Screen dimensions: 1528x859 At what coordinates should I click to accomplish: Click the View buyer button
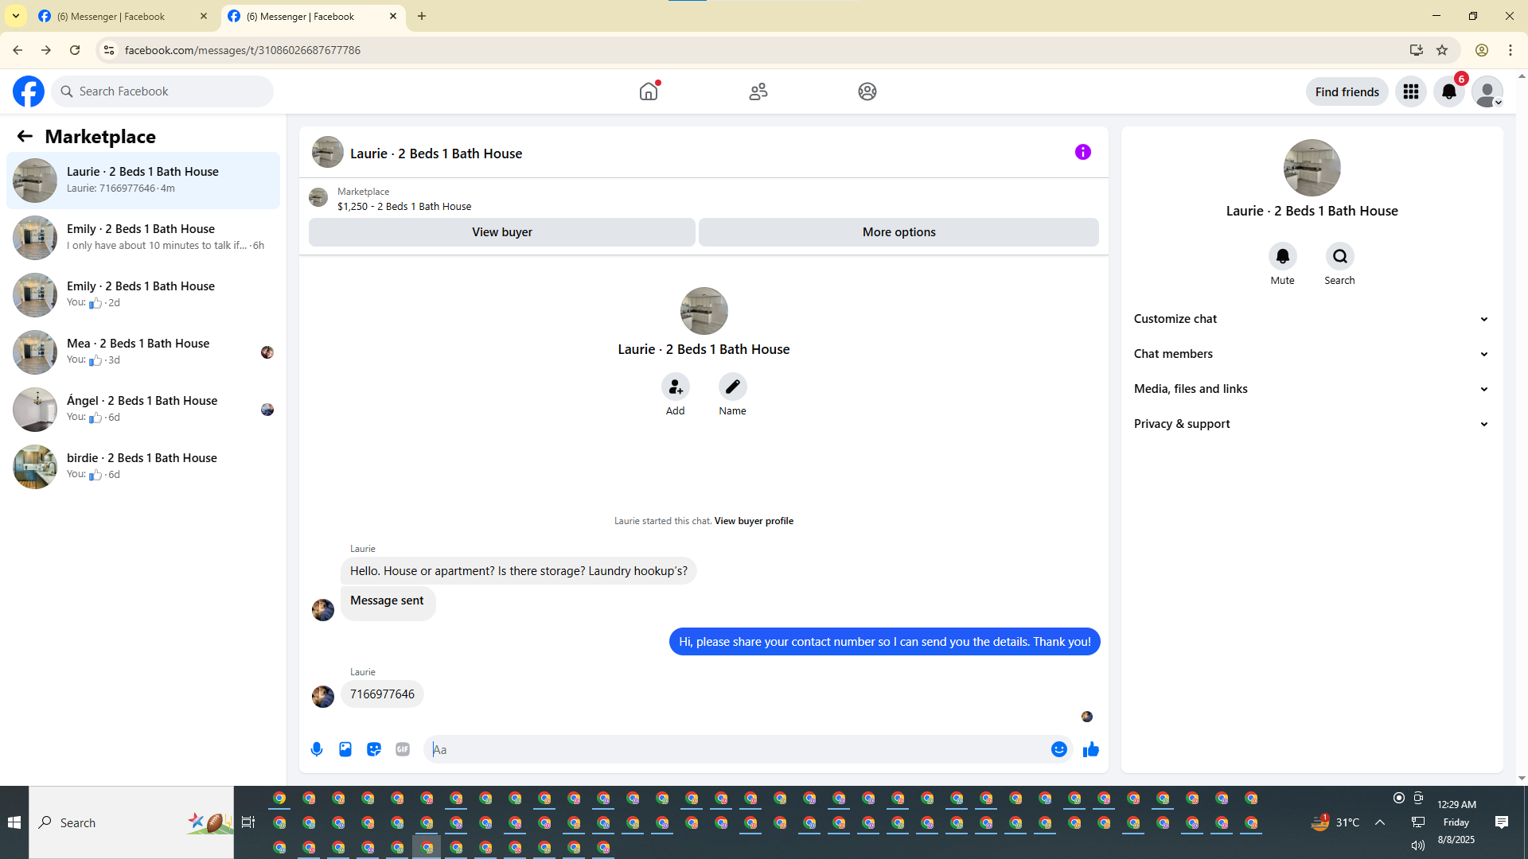pos(501,232)
